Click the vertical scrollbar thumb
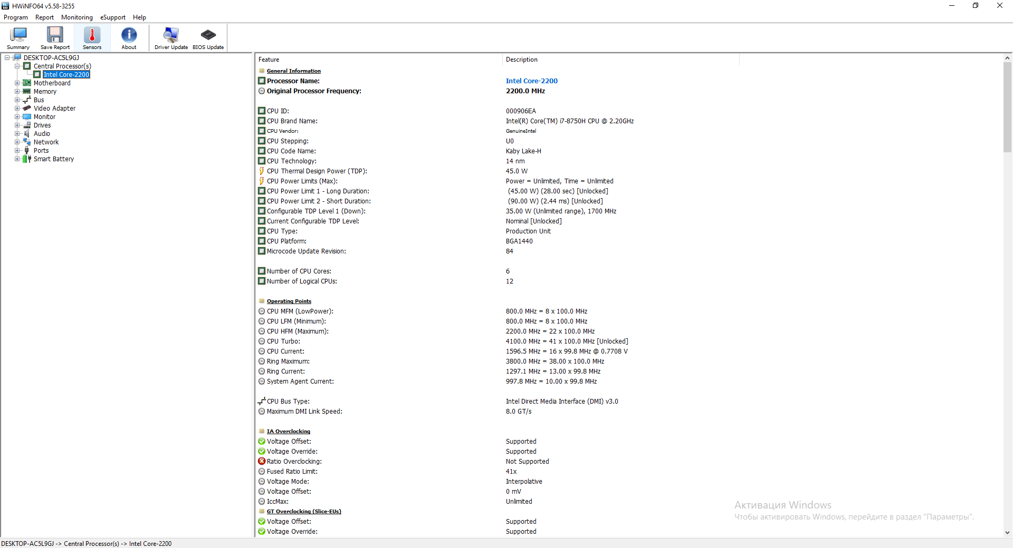1013x548 pixels. pos(1007,107)
